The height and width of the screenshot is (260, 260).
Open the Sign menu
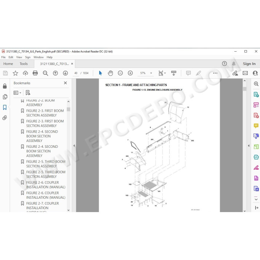coord(28,57)
